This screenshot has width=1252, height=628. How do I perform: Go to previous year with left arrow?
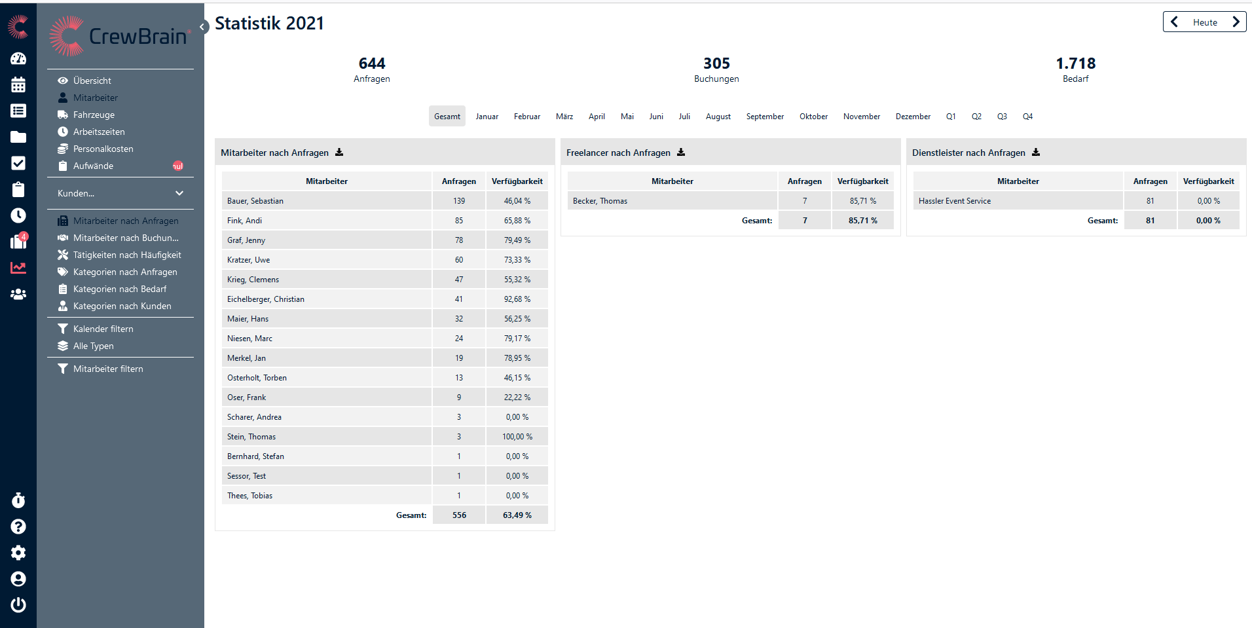1175,22
